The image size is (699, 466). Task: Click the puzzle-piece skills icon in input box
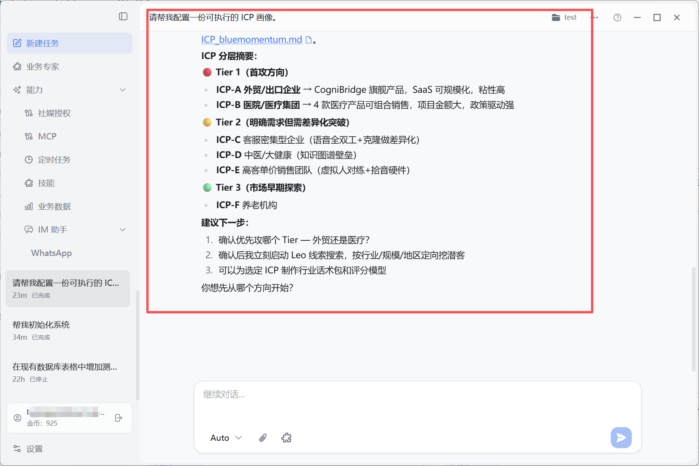(x=286, y=438)
